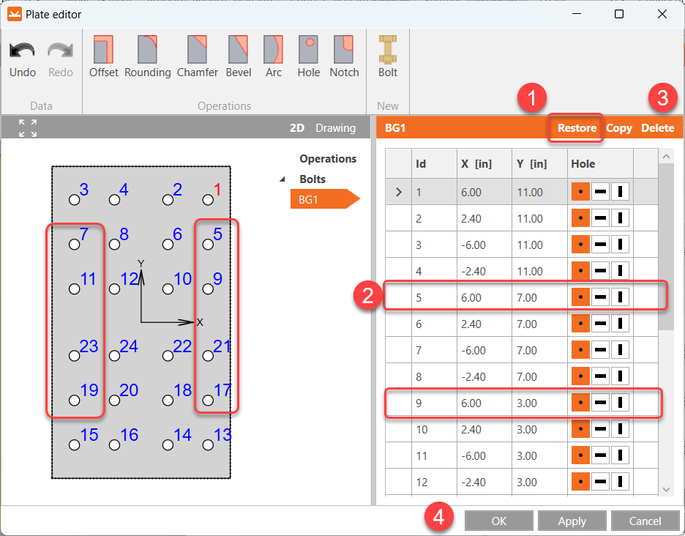This screenshot has width=685, height=536.
Task: Switch bolt 2 to horizontal slot hole
Action: [600, 218]
